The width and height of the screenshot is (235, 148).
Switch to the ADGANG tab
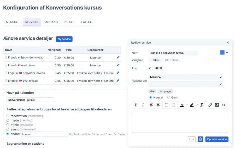(x=51, y=22)
